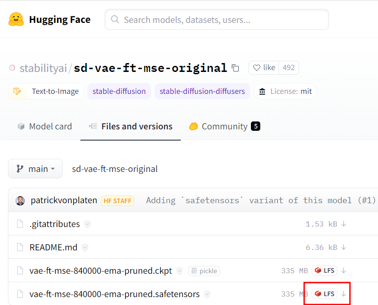This screenshot has width=378, height=305.
Task: Open the Hugging Face home link text
Action: pos(60,20)
